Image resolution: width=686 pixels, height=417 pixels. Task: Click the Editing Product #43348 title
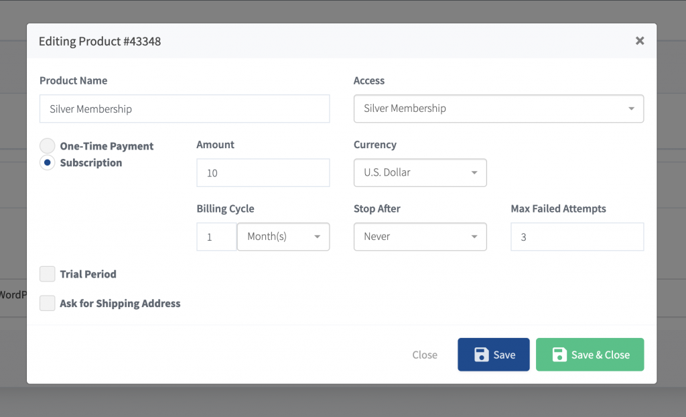(x=100, y=41)
